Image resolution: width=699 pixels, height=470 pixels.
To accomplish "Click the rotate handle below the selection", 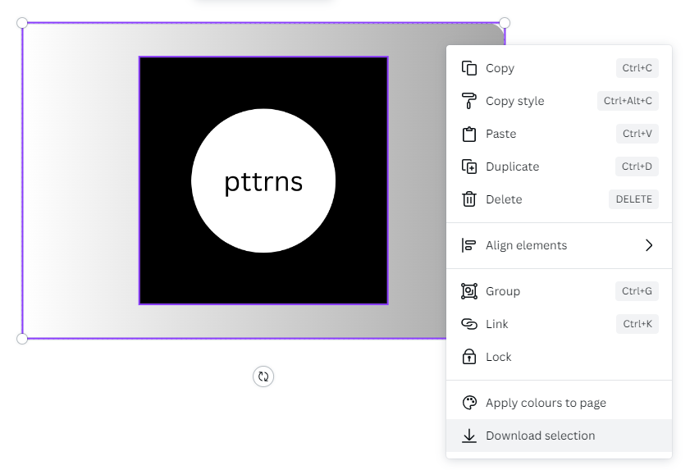I will tap(263, 376).
